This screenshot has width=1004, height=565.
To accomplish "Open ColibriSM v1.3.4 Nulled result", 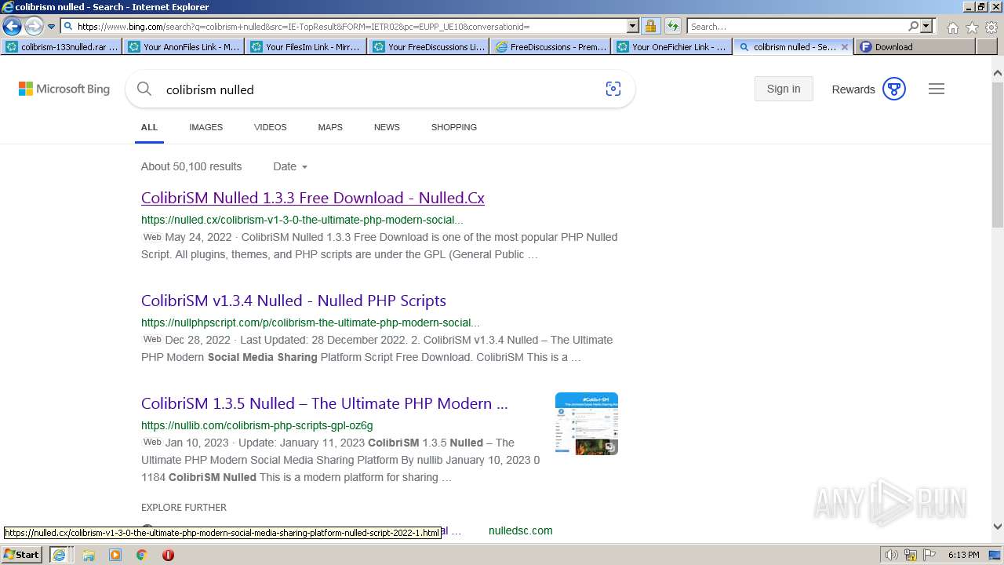I will [293, 301].
